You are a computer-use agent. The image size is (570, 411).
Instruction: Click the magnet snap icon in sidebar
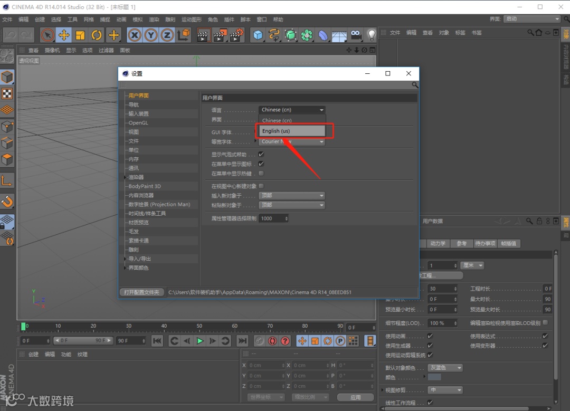(x=7, y=202)
